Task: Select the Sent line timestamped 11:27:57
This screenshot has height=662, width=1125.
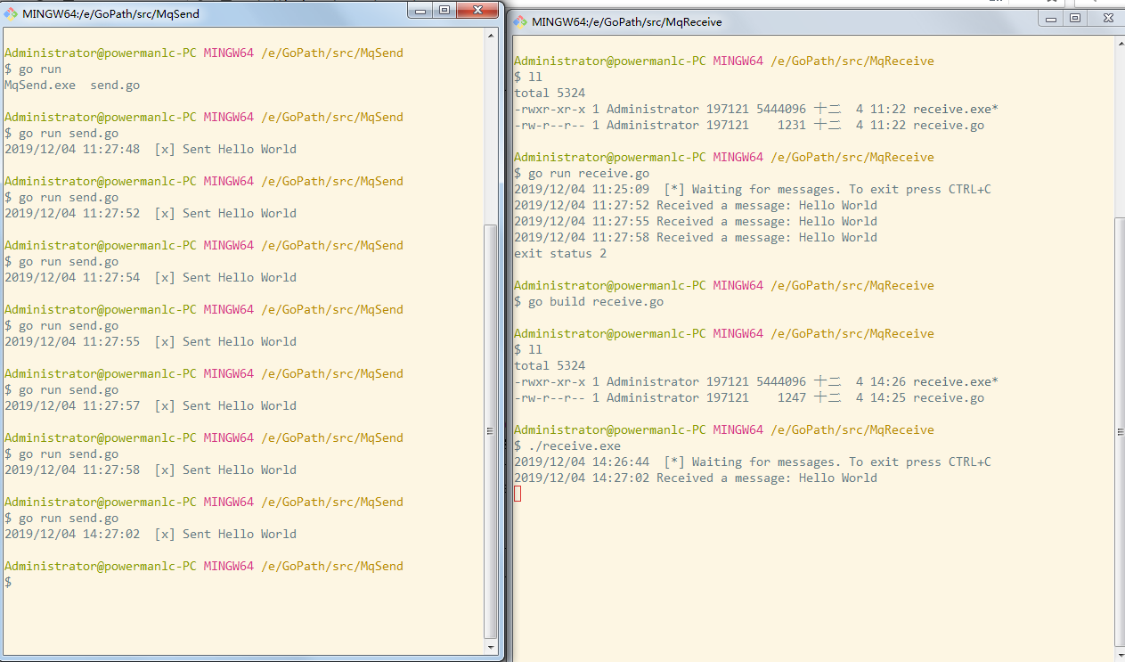Action: tap(151, 405)
